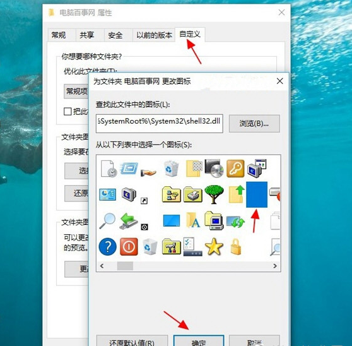This screenshot has width=352, height=346.
Task: Pick the folder with computer icon
Action: (x=214, y=220)
